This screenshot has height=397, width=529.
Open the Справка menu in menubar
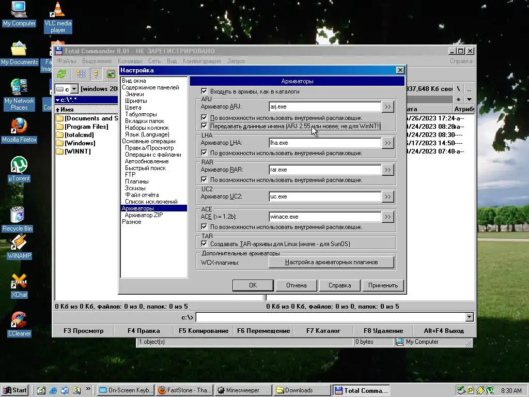point(461,61)
